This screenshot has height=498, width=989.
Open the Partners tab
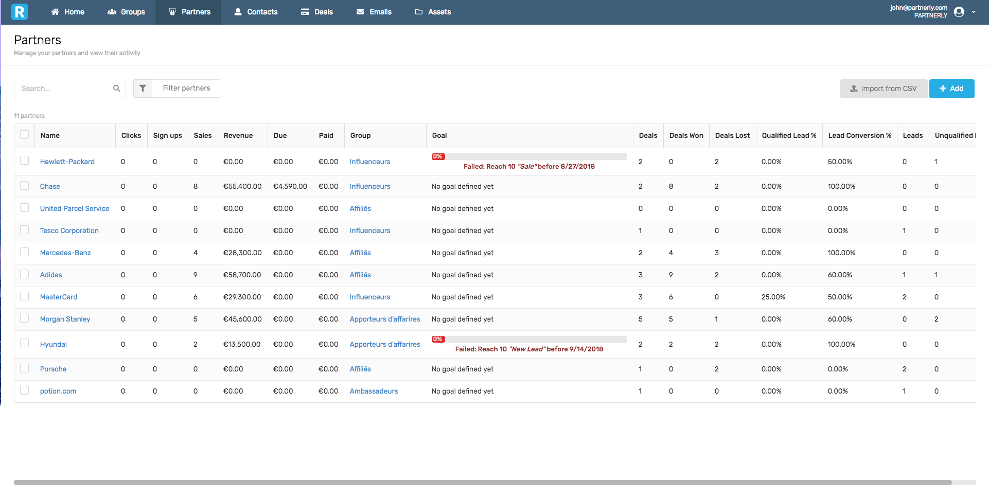[x=188, y=12]
